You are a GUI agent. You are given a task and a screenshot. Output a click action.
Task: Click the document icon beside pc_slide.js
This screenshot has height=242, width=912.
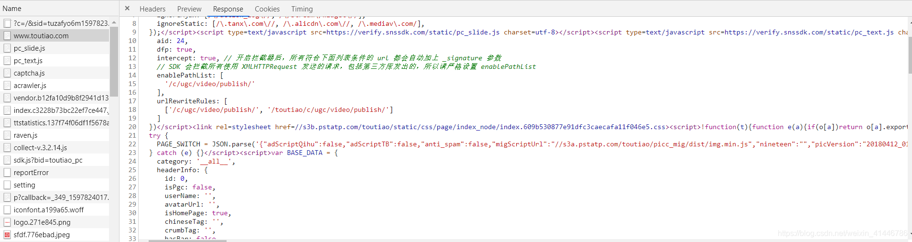point(7,48)
